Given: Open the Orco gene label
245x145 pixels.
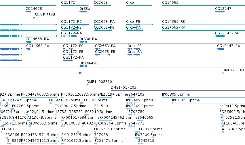Looking at the screenshot, I should coord(130,3).
